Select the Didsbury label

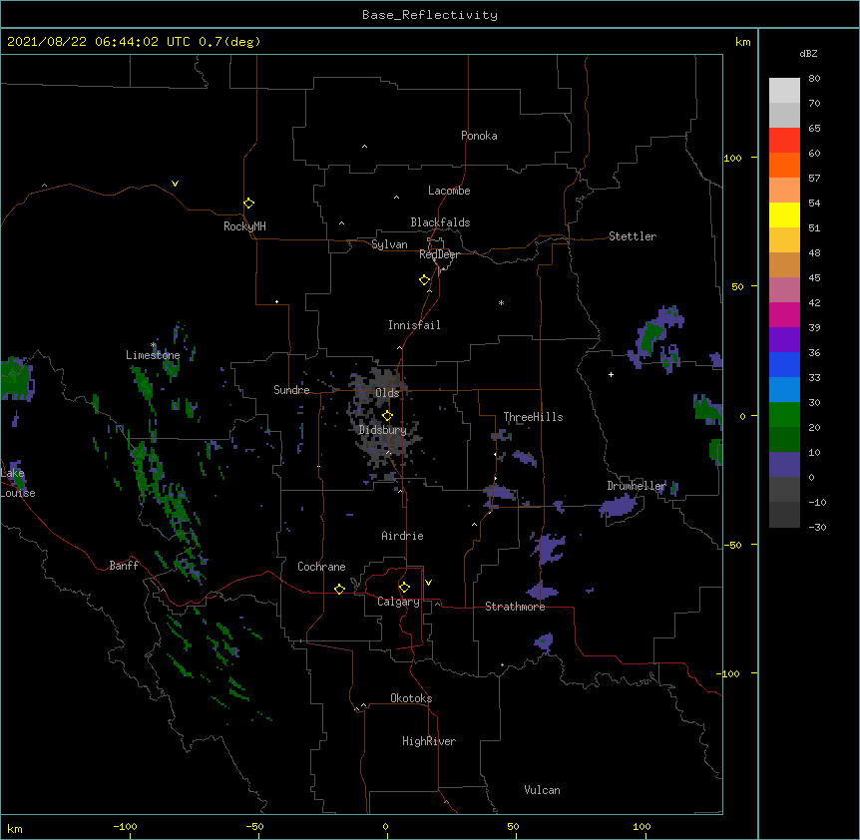[383, 430]
